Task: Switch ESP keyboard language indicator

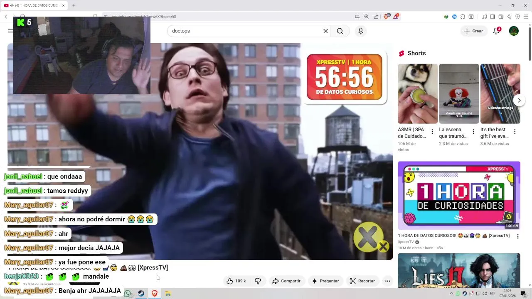Action: (493, 294)
